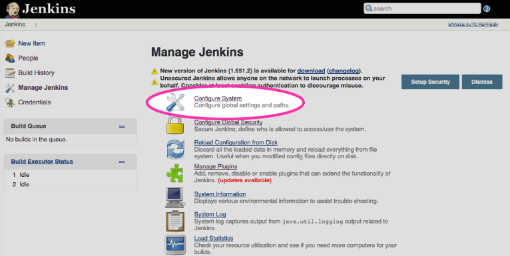Click the warning icon beside unsecured Jenkins notice
The width and height of the screenshot is (510, 256).
pyautogui.click(x=154, y=82)
